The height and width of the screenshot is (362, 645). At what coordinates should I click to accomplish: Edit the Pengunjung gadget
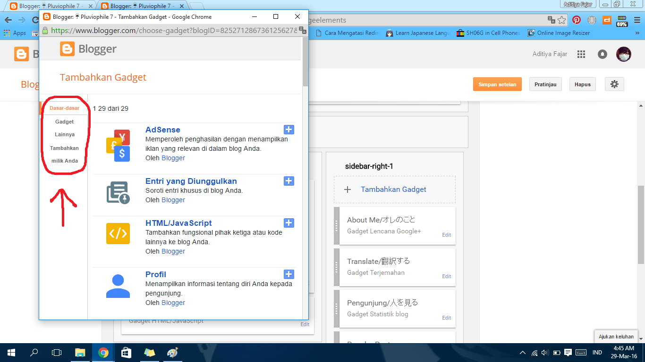(x=446, y=318)
